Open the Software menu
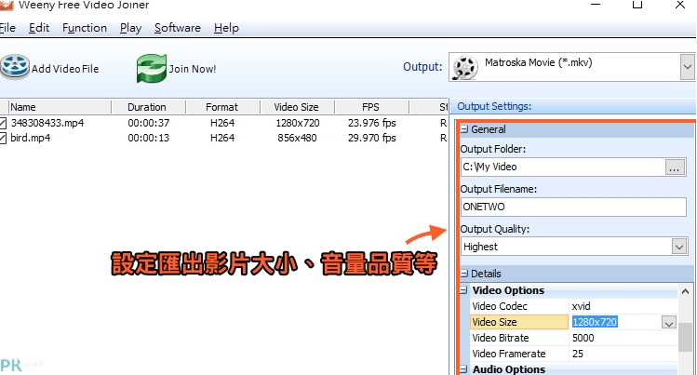Viewport: 697px width, 375px height. coord(178,28)
